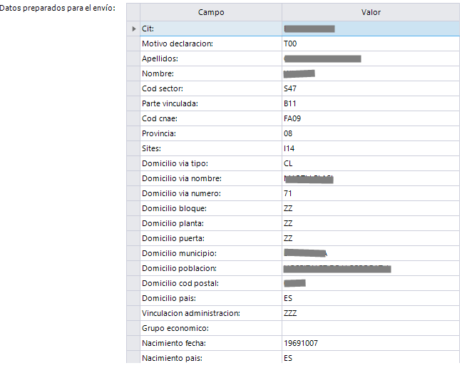Select the Nacimiento fecha value 19691007
This screenshot has width=462, height=368.
click(301, 343)
